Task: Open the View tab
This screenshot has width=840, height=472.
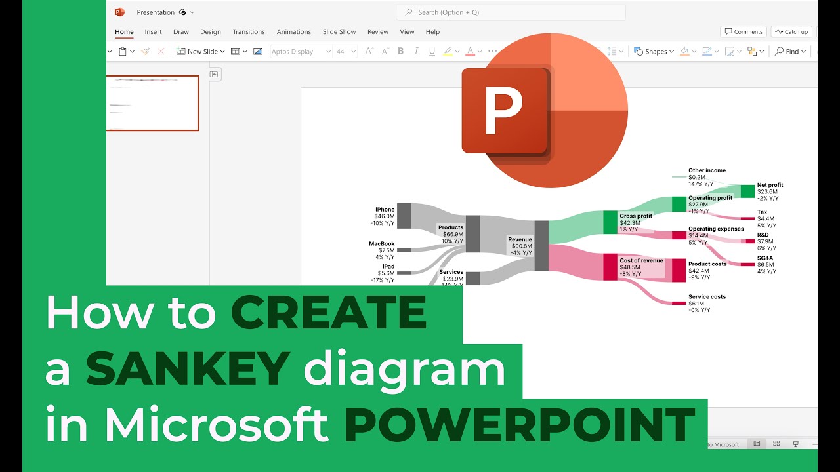Action: point(407,31)
